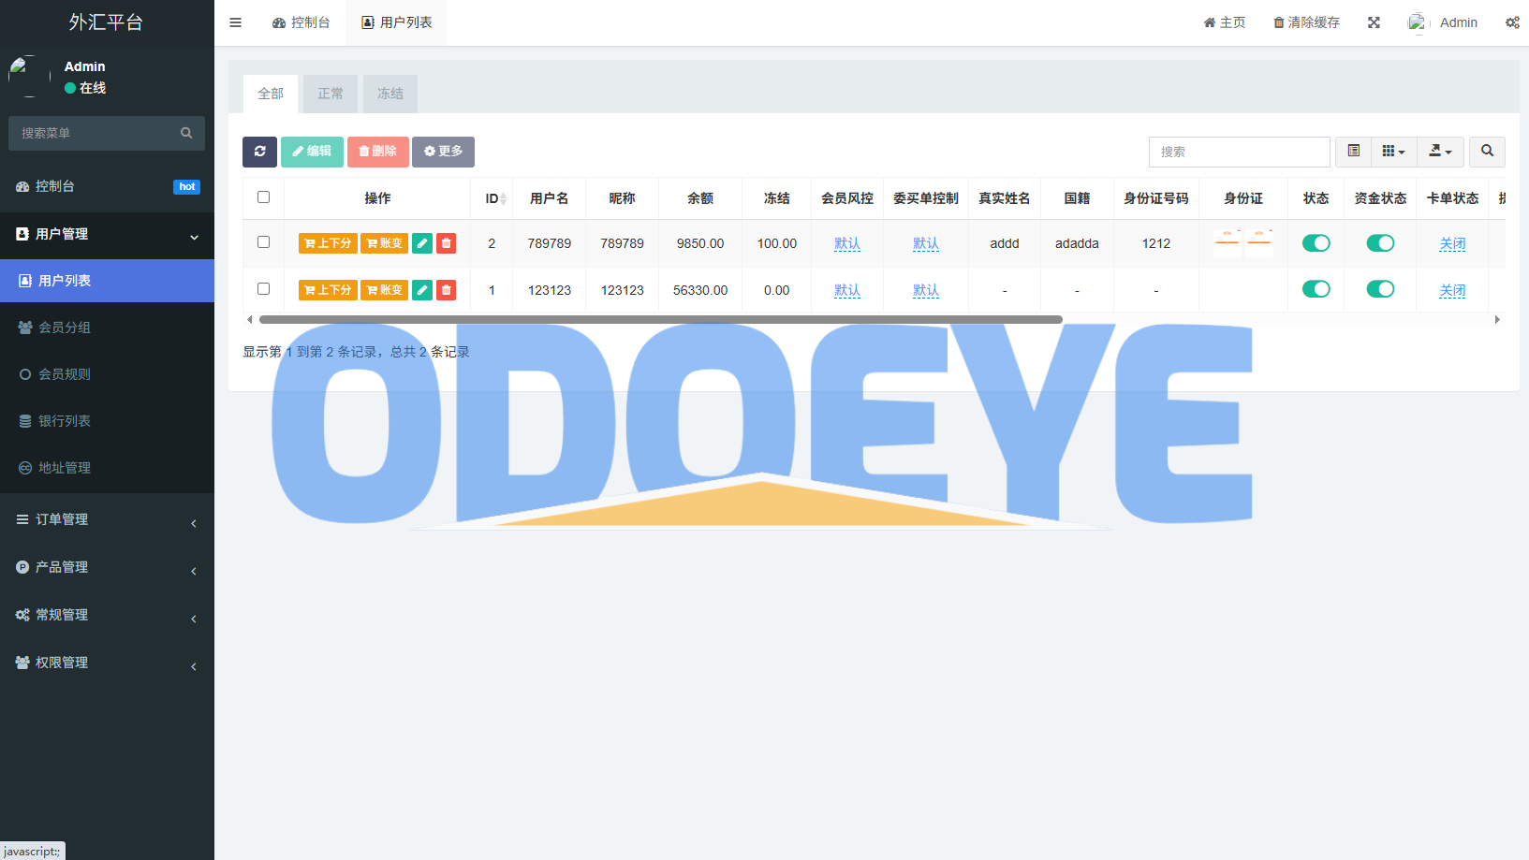Click the magnifier search button beside export
Image resolution: width=1529 pixels, height=860 pixels.
point(1487,152)
